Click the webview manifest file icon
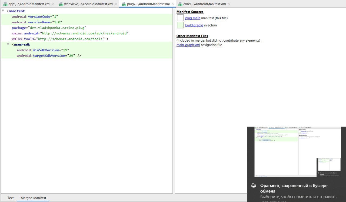The width and height of the screenshot is (346, 202). pyautogui.click(x=61, y=4)
